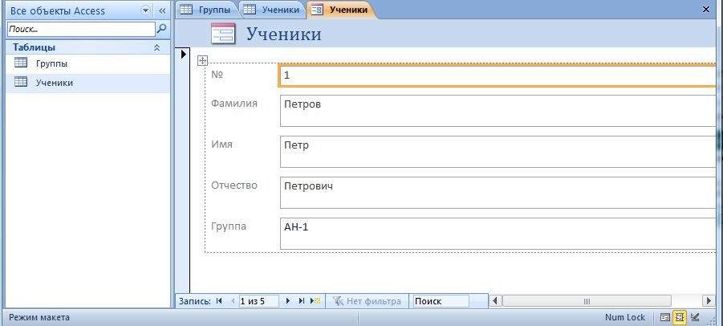
Task: Create a new blank record
Action: (315, 301)
